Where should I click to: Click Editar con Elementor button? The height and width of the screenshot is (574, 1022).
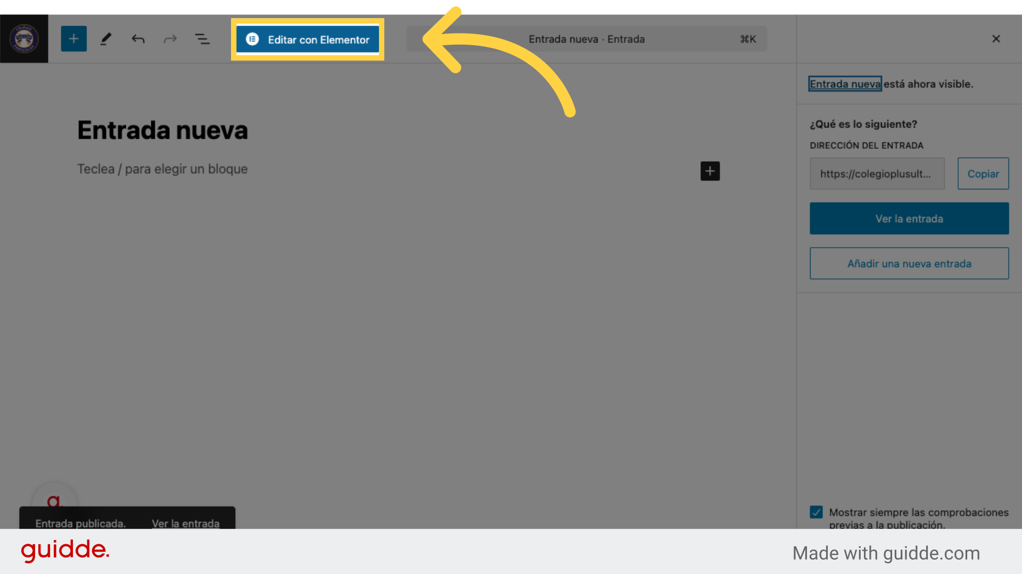[308, 39]
